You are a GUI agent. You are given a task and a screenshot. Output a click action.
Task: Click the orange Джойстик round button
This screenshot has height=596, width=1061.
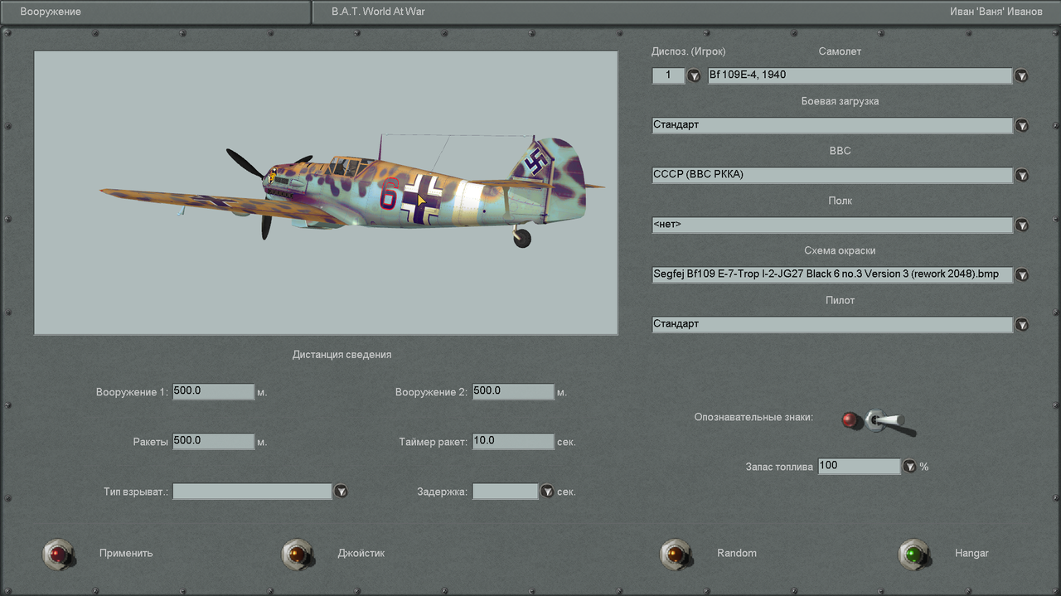coord(296,553)
